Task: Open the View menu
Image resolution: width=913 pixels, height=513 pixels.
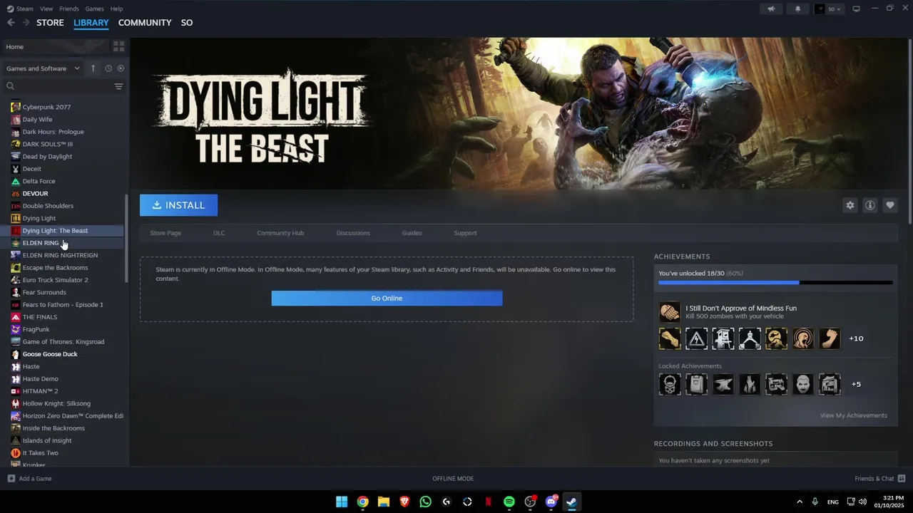Action: pos(46,9)
